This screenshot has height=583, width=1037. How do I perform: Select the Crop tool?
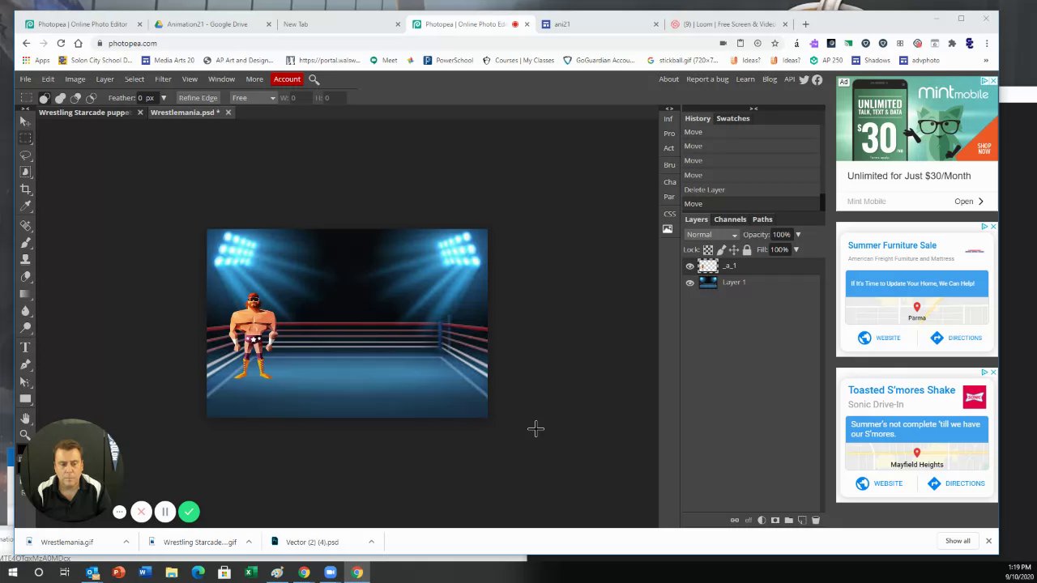click(25, 189)
